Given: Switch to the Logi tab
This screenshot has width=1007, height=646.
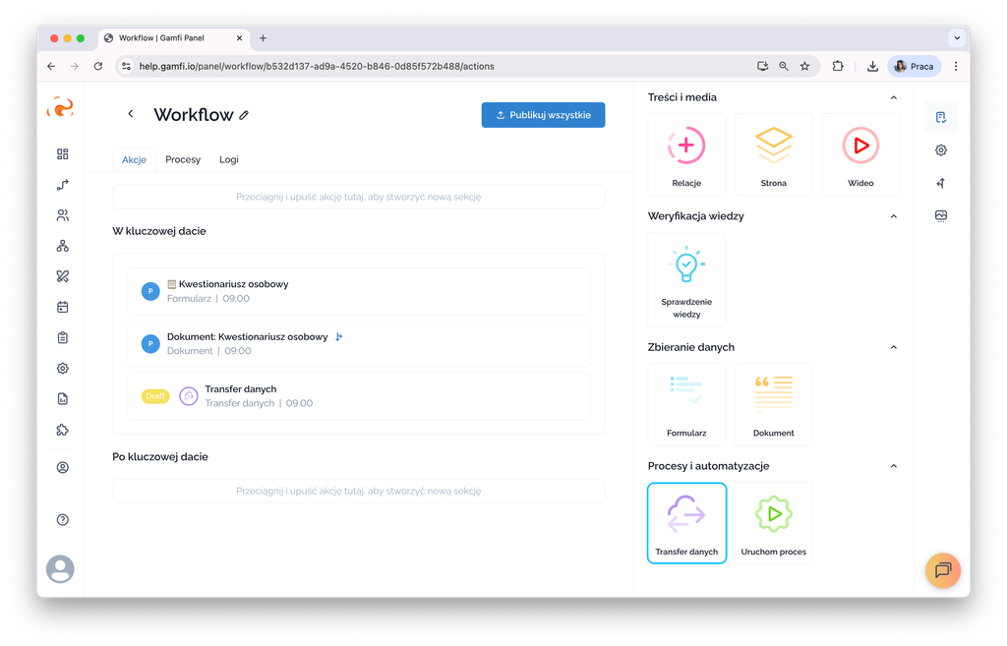Looking at the screenshot, I should 228,159.
